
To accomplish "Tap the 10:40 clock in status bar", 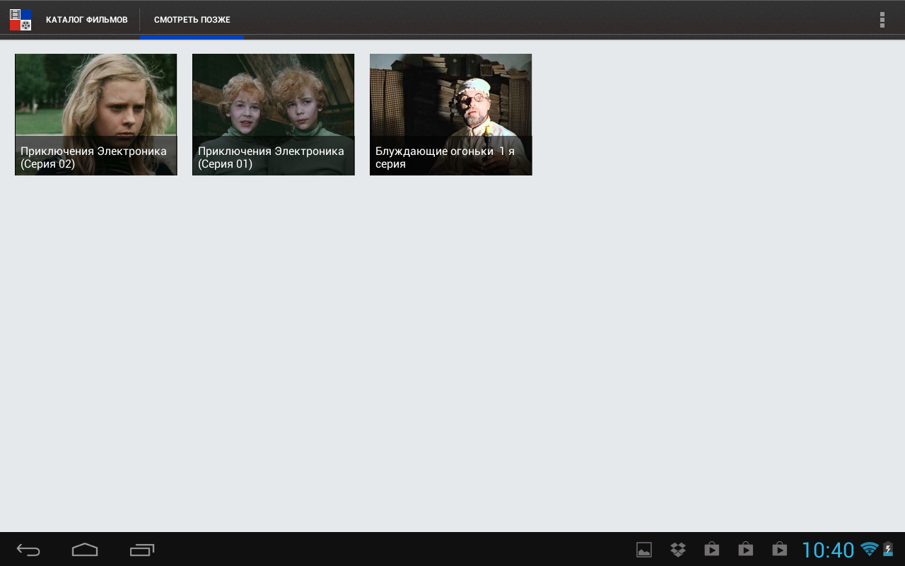I will pyautogui.click(x=828, y=550).
